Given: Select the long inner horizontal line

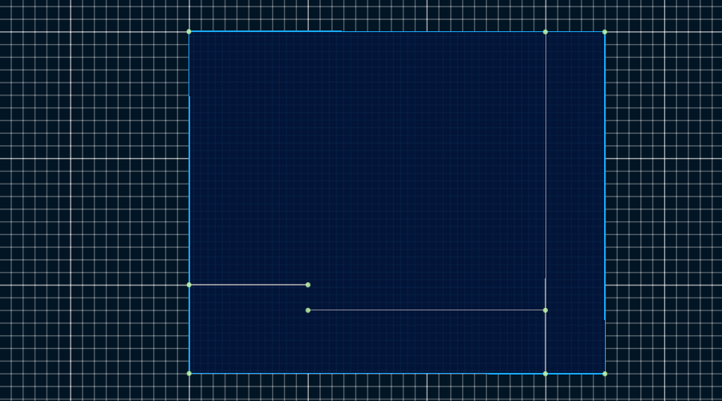Looking at the screenshot, I should 425,310.
